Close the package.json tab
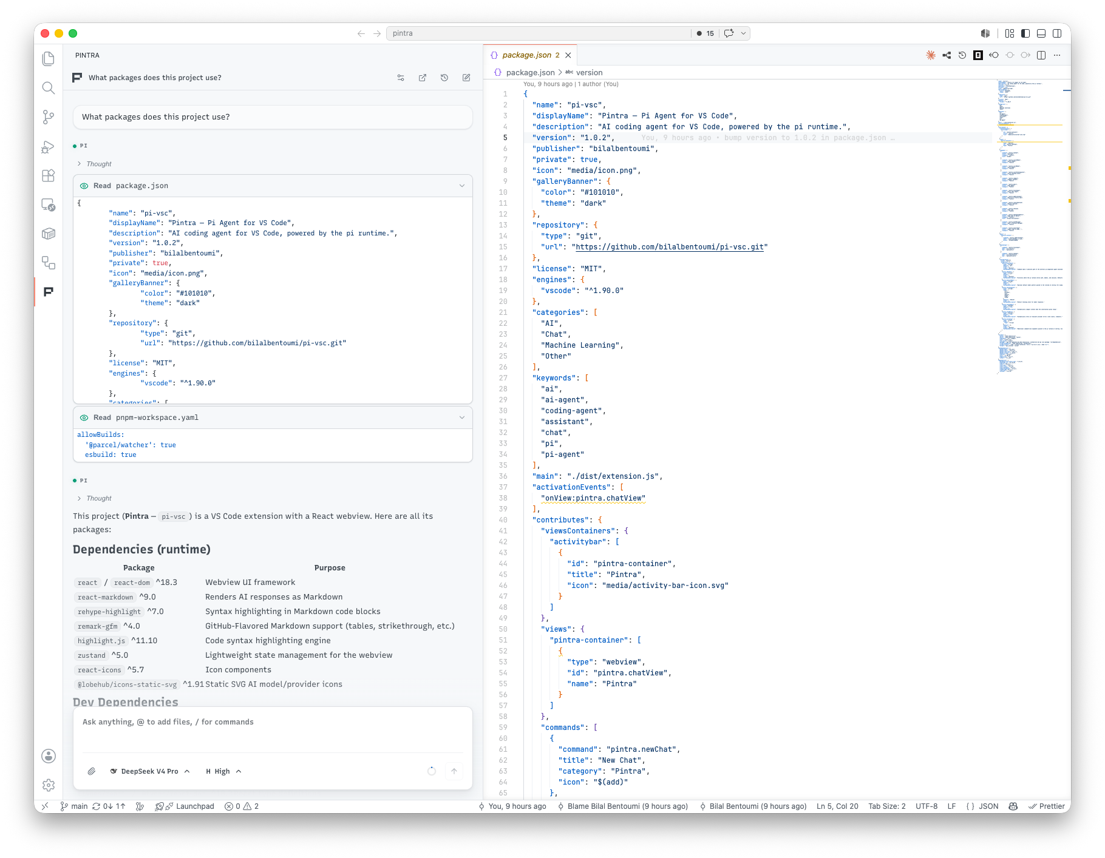 [568, 55]
